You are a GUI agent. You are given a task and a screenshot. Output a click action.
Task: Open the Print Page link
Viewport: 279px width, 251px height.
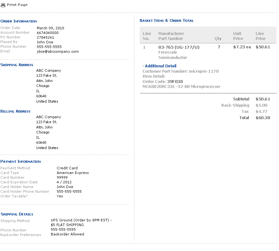click(17, 5)
